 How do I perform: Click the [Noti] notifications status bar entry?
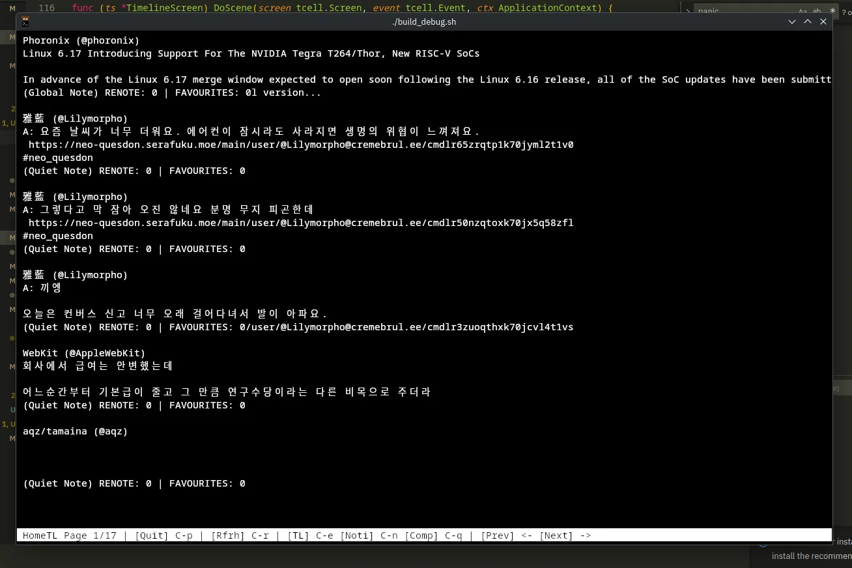pyautogui.click(x=369, y=535)
